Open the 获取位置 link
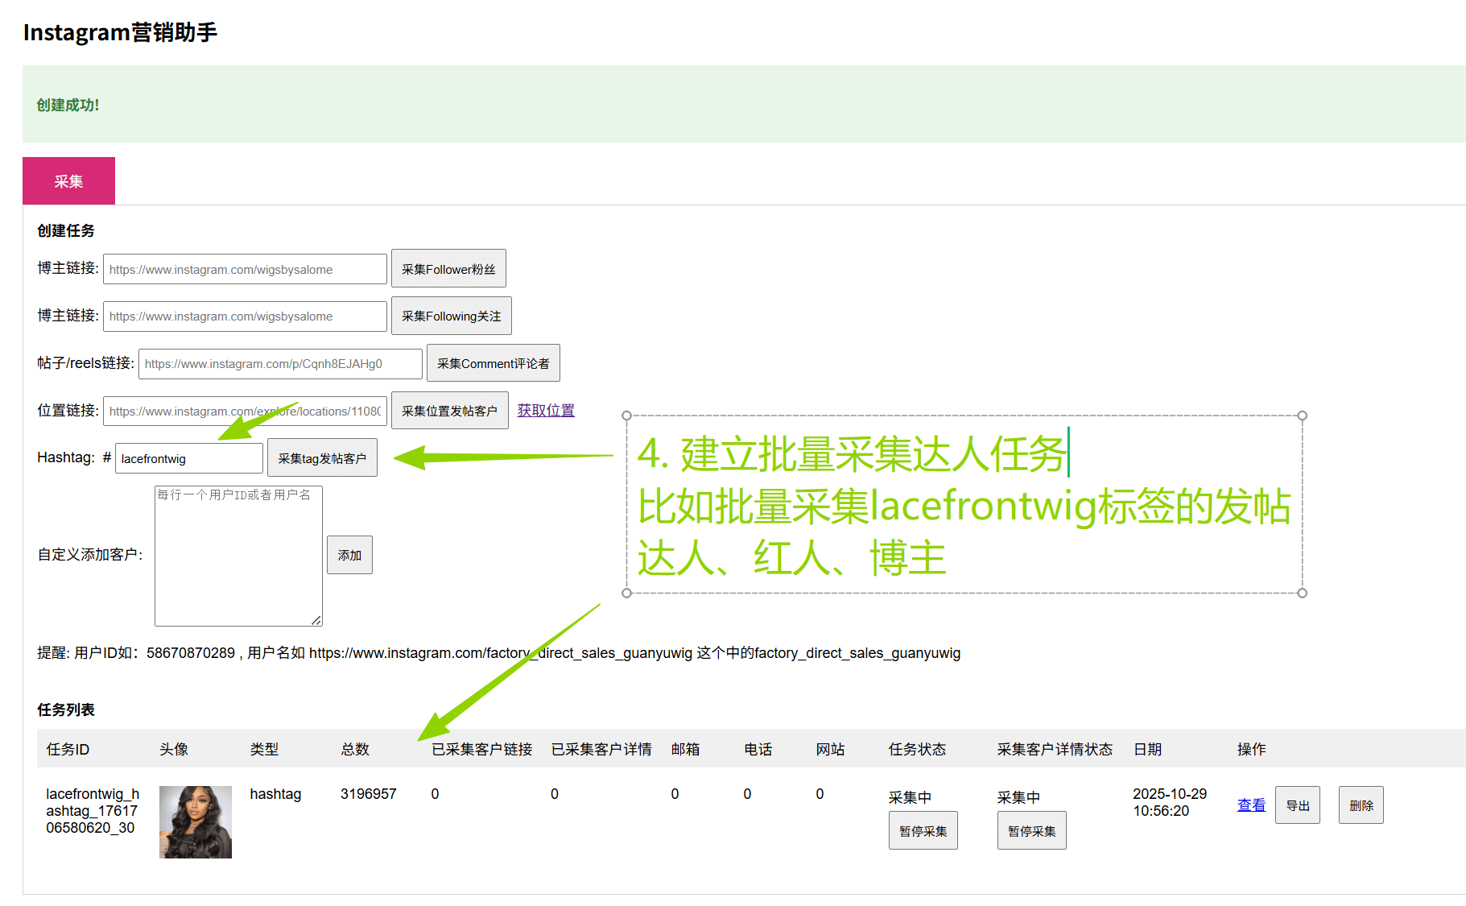1466x906 pixels. [x=546, y=411]
